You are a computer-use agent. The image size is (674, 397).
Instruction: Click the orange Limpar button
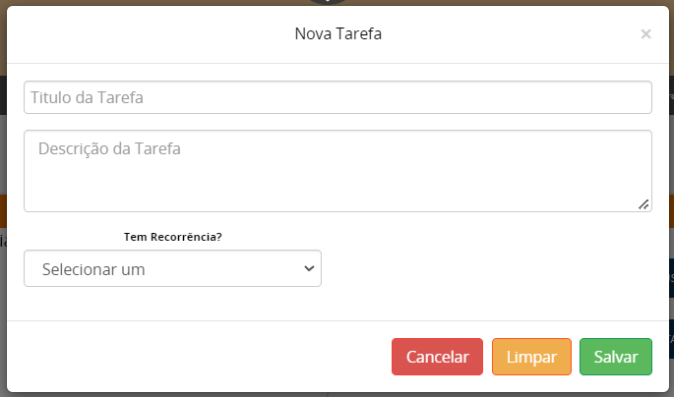(x=531, y=357)
